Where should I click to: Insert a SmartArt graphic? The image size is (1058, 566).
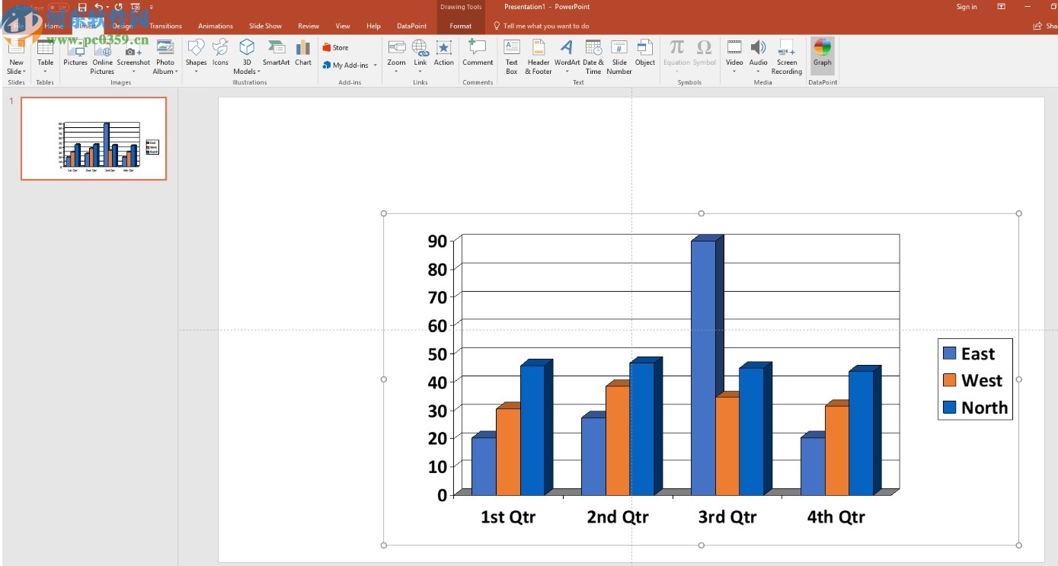pyautogui.click(x=276, y=53)
